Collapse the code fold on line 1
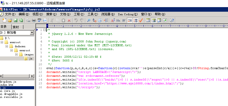 tap(44, 30)
